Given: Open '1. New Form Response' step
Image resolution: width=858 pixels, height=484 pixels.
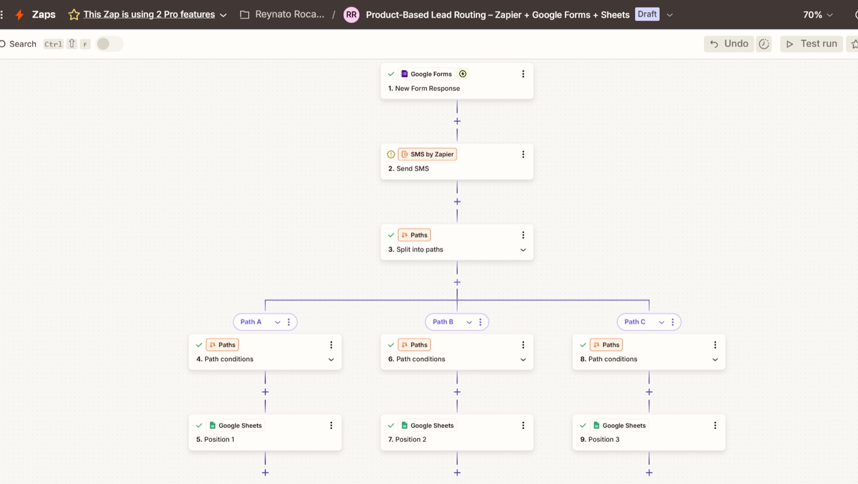Looking at the screenshot, I should click(457, 81).
